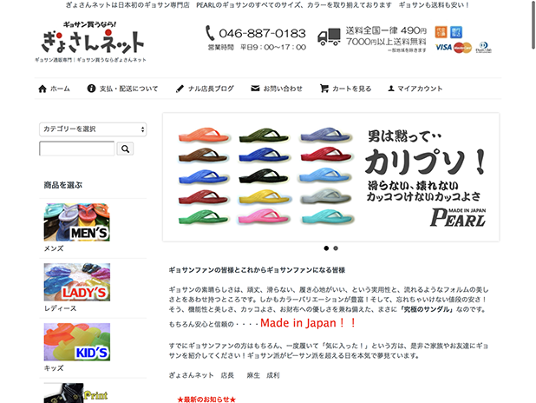Viewport: 536px width, 403px height.
Task: Select the second slider dot
Action: coord(336,248)
